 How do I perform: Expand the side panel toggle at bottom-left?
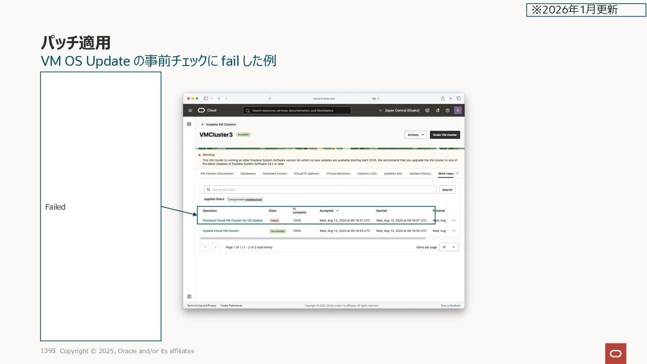pos(189,297)
